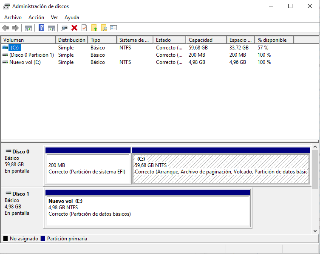320x254 pixels.
Task: Open the Ayuda menu
Action: tap(72, 17)
